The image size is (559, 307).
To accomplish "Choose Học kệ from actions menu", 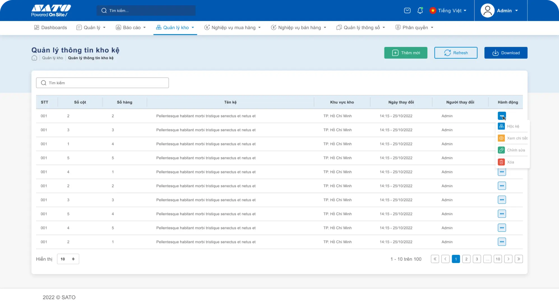I will tap(513, 126).
